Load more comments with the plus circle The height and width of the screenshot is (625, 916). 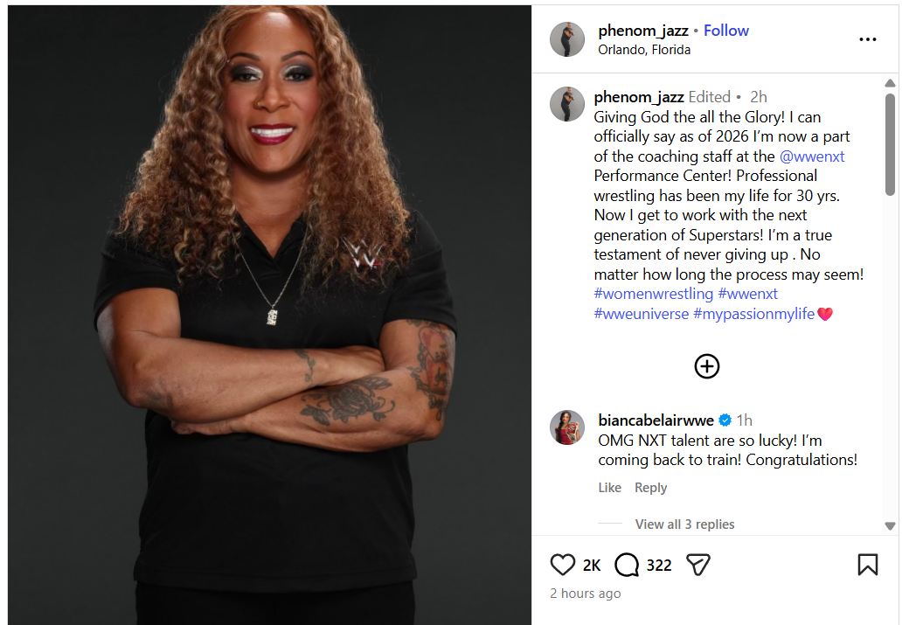click(707, 366)
